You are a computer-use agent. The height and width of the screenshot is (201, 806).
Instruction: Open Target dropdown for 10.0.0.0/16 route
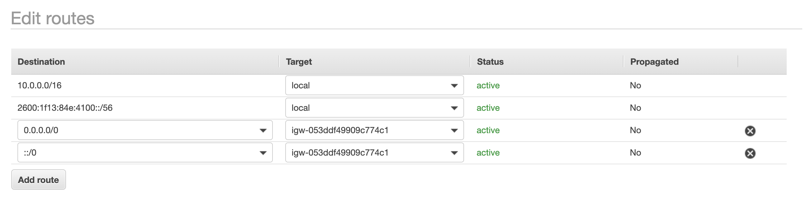tap(374, 85)
